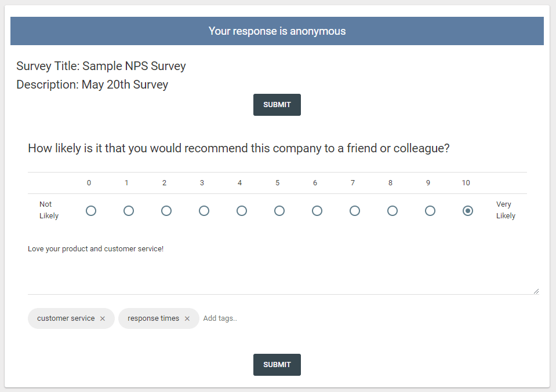Select rating 0 for Not Likely
The width and height of the screenshot is (556, 392).
point(91,211)
